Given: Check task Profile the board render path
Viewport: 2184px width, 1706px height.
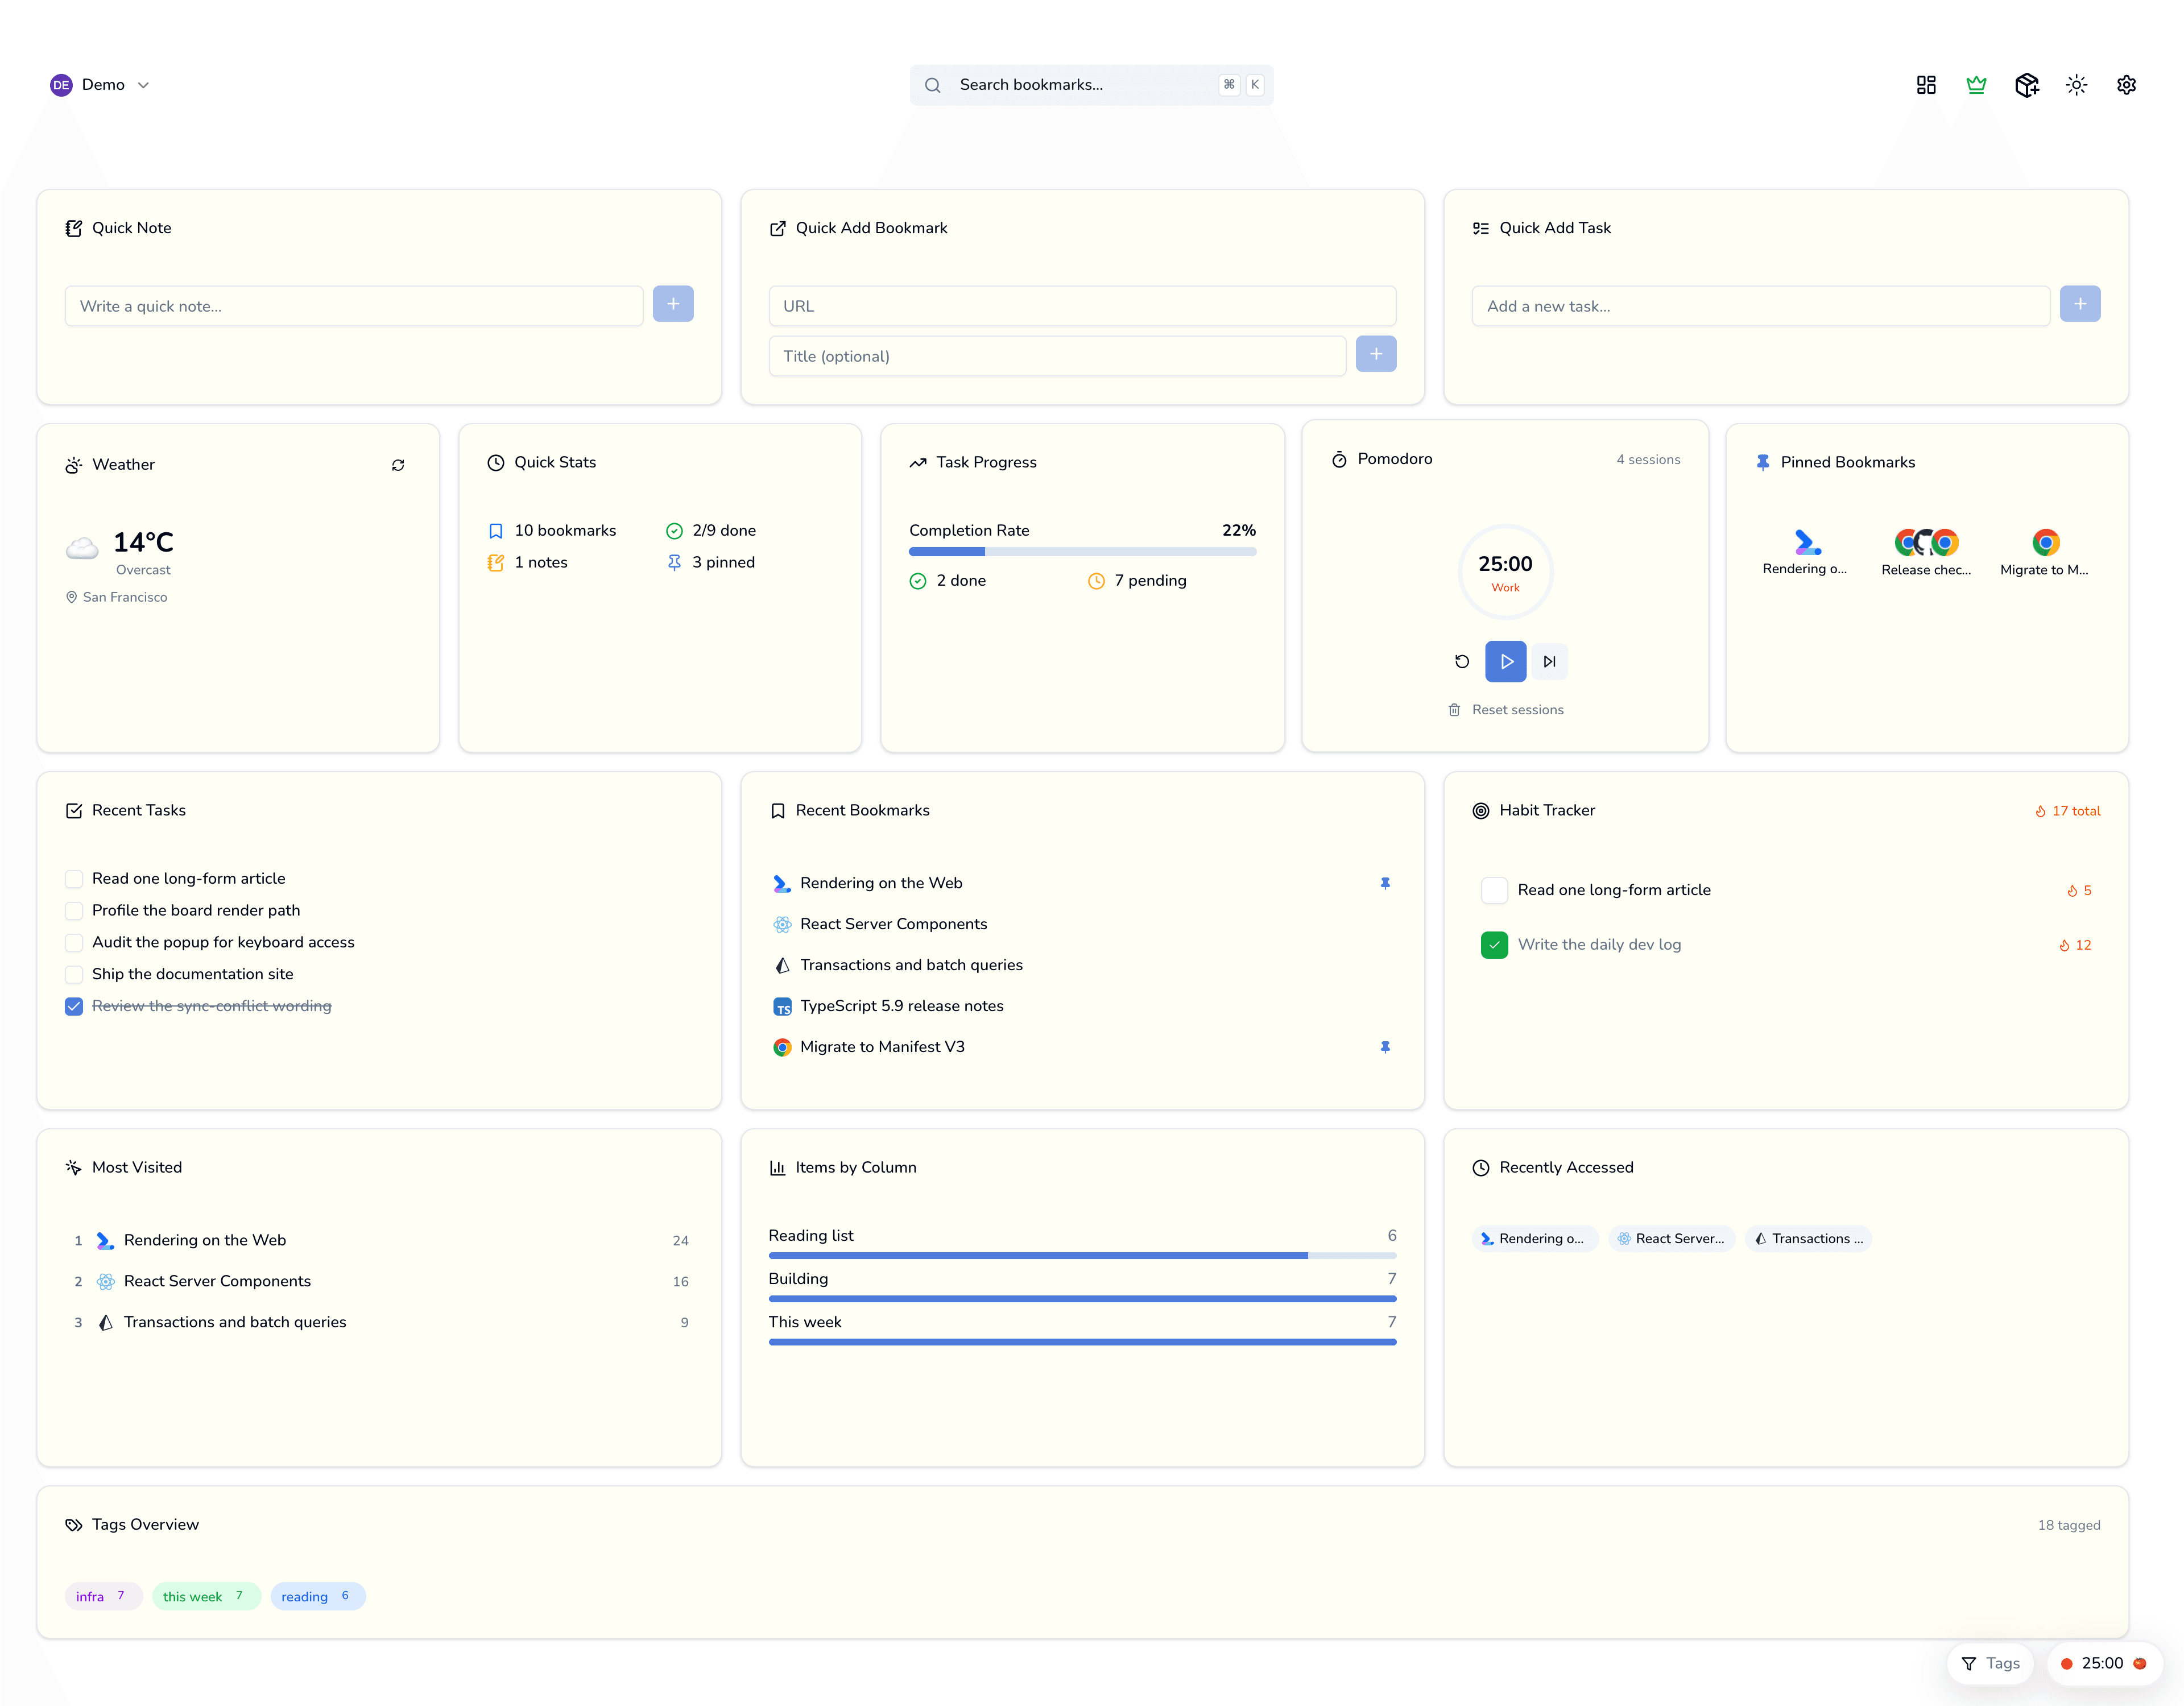Looking at the screenshot, I should coord(74,911).
